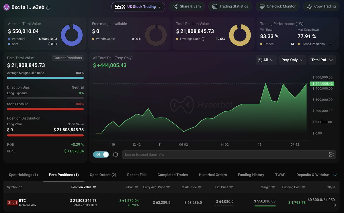Viewport: 344px width, 213px height.
Task: Open the US Stock Trading banner
Action: tap(138, 7)
